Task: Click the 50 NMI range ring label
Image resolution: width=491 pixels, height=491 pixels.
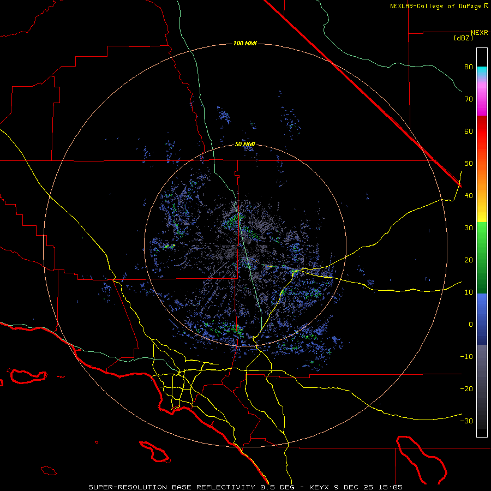Action: point(245,145)
